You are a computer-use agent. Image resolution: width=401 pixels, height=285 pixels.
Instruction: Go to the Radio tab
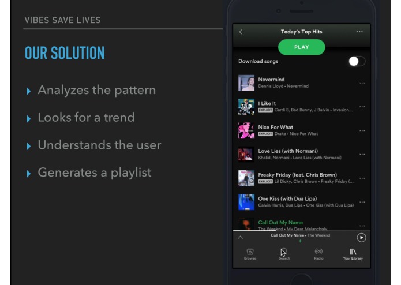[318, 254]
